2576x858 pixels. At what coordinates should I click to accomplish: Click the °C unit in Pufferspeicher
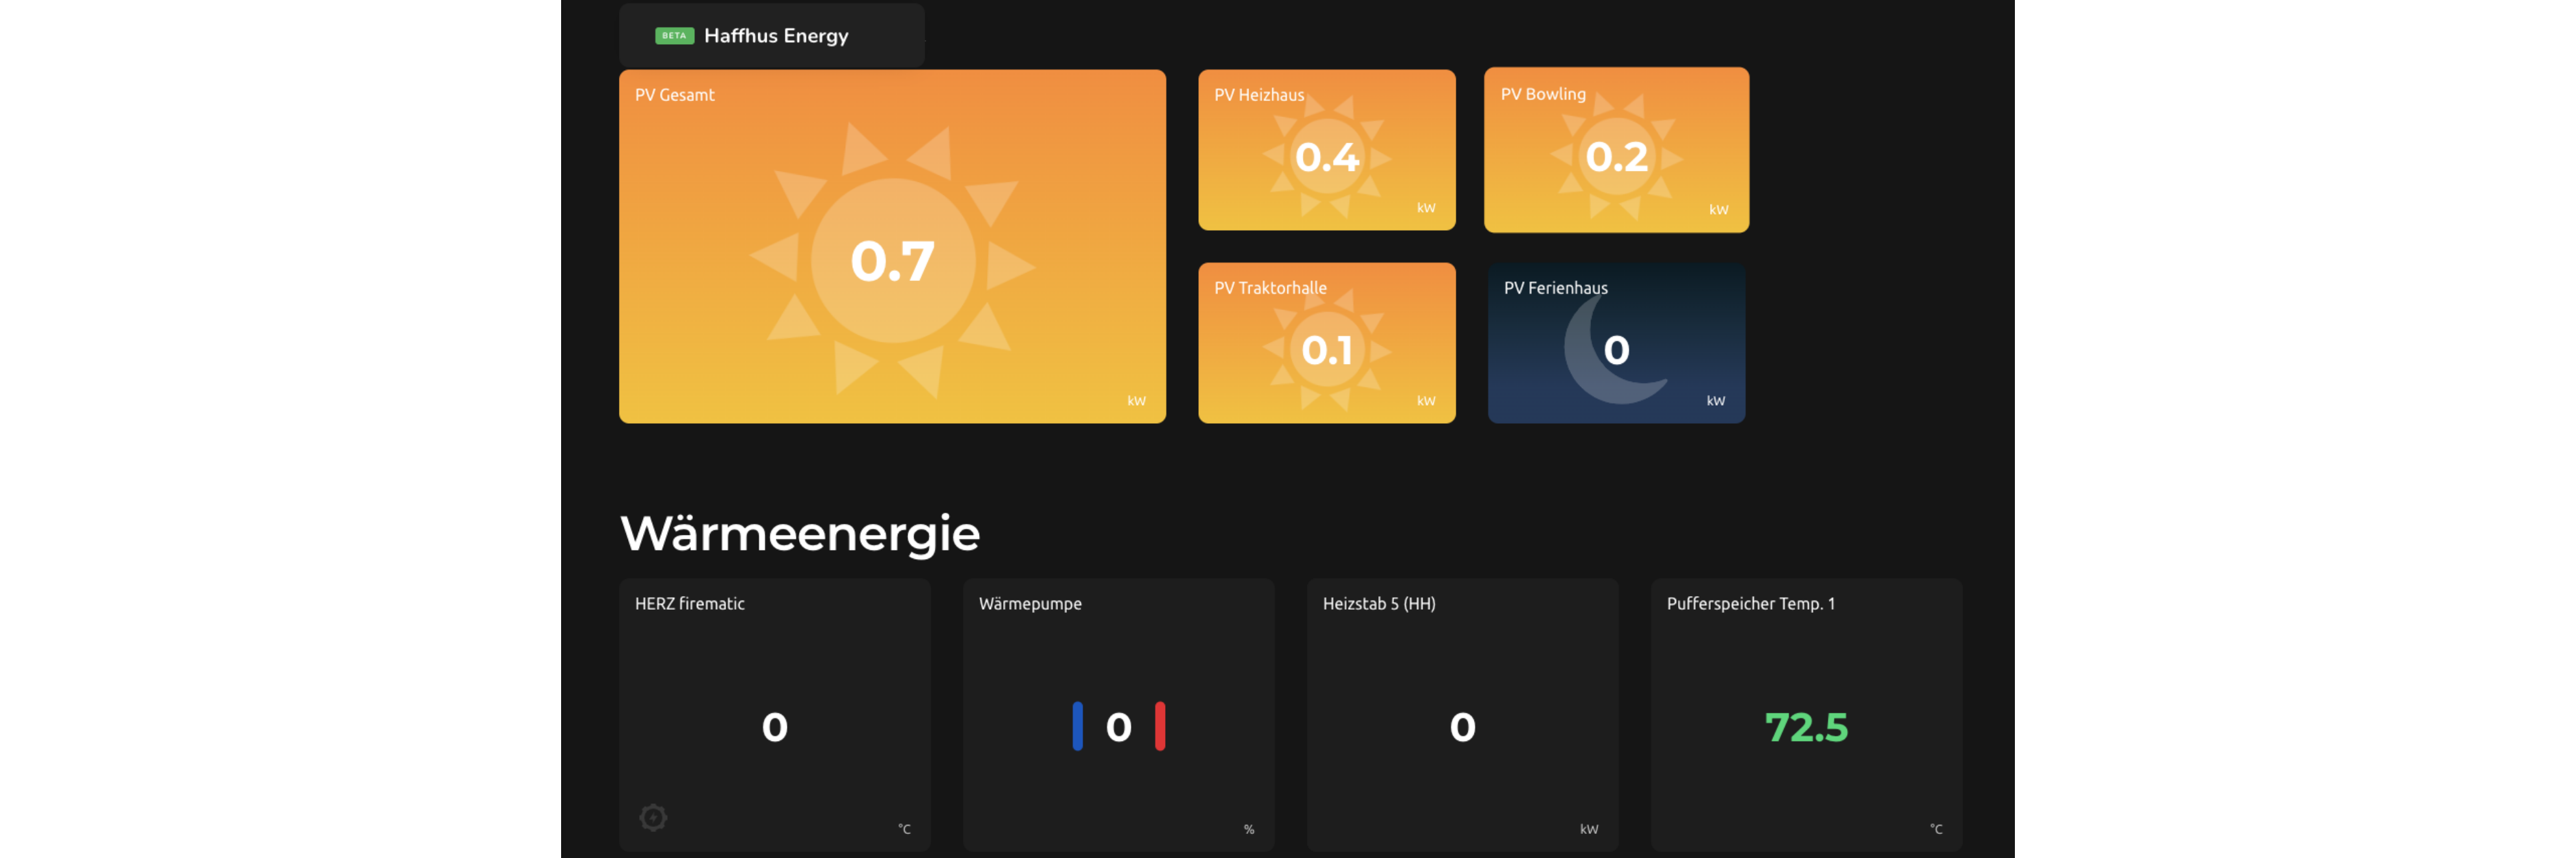1936,829
